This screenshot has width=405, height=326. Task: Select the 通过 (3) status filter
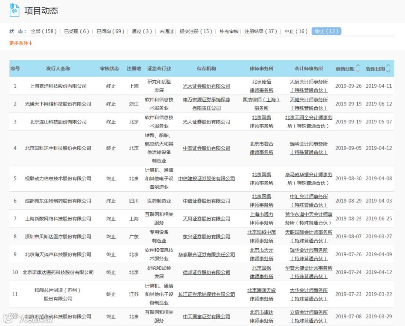coord(142,31)
